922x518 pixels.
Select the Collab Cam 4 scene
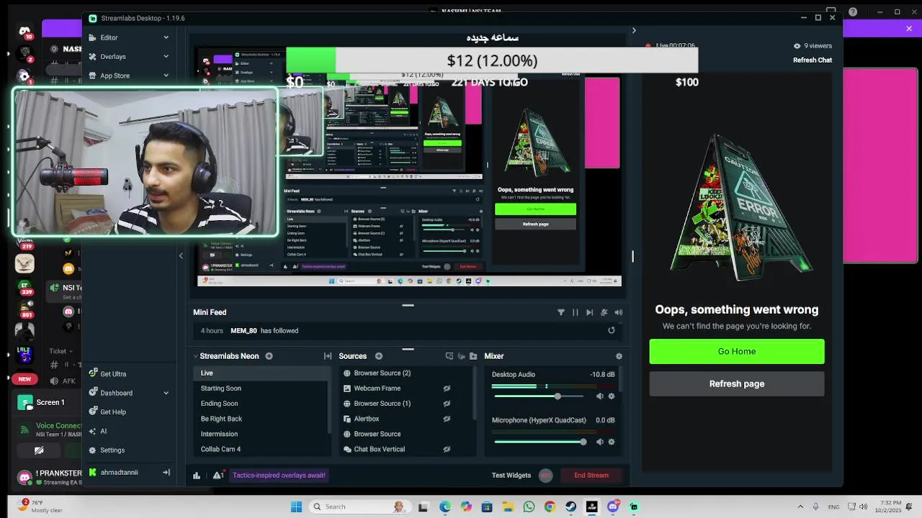pyautogui.click(x=261, y=449)
